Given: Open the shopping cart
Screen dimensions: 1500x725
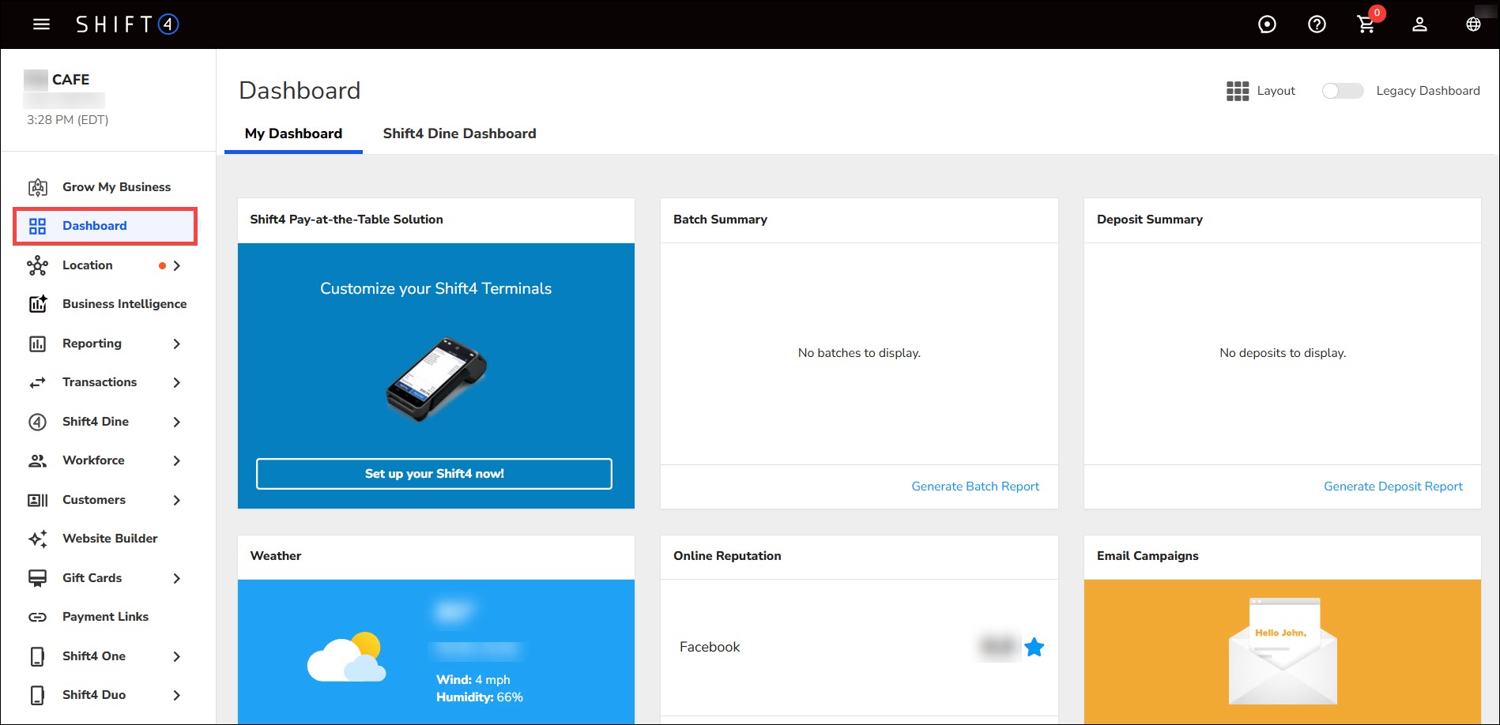Looking at the screenshot, I should [1366, 24].
